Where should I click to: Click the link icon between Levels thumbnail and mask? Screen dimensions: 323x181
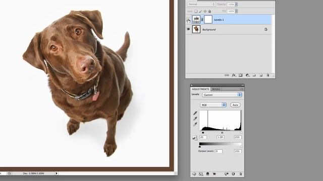202,20
